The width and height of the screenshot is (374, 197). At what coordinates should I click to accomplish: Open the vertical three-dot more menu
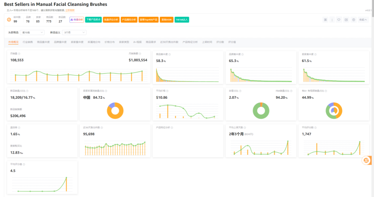click(332, 20)
